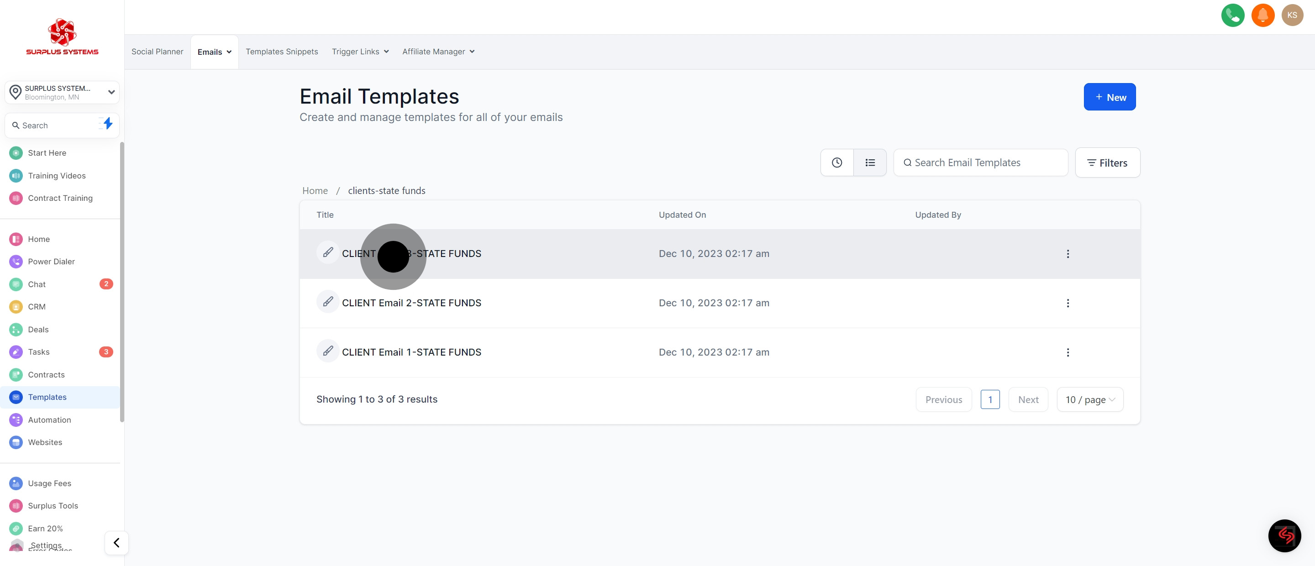1315x566 pixels.
Task: Open the orange notifications bell
Action: [x=1262, y=16]
